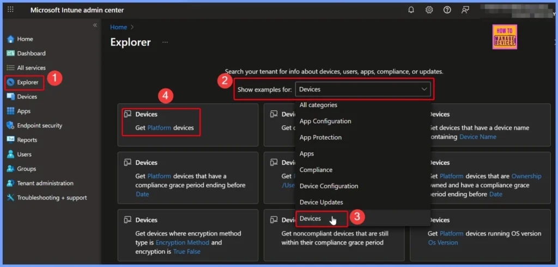This screenshot has width=558, height=267.
Task: Go to Home in the sidebar
Action: (x=25, y=39)
